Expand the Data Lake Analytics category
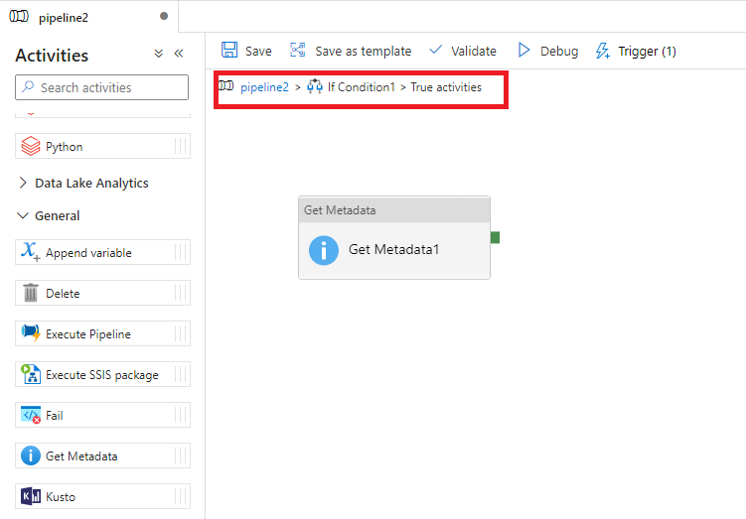 23,183
